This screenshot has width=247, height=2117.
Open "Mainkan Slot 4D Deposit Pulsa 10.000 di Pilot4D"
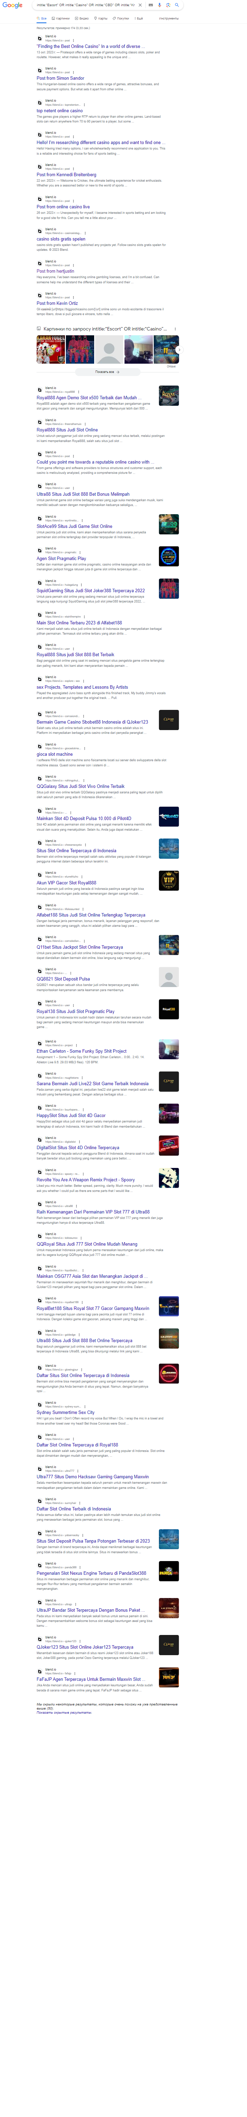[84, 819]
